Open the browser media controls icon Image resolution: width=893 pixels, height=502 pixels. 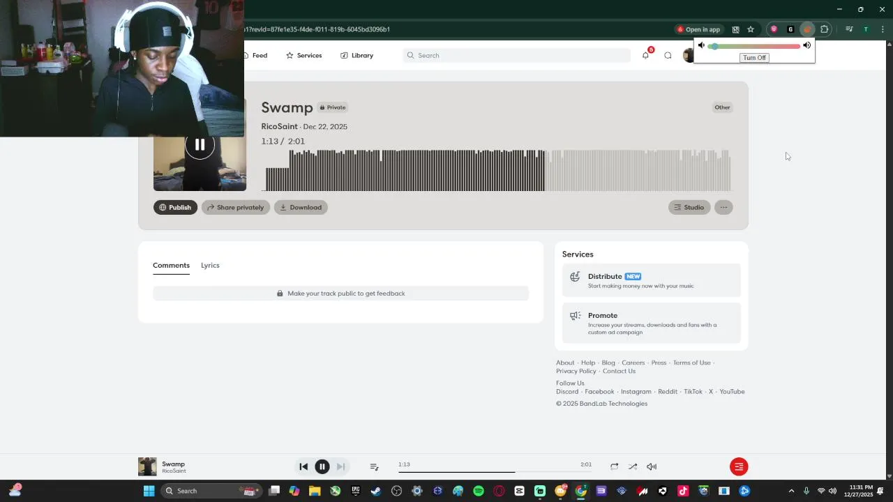point(849,29)
